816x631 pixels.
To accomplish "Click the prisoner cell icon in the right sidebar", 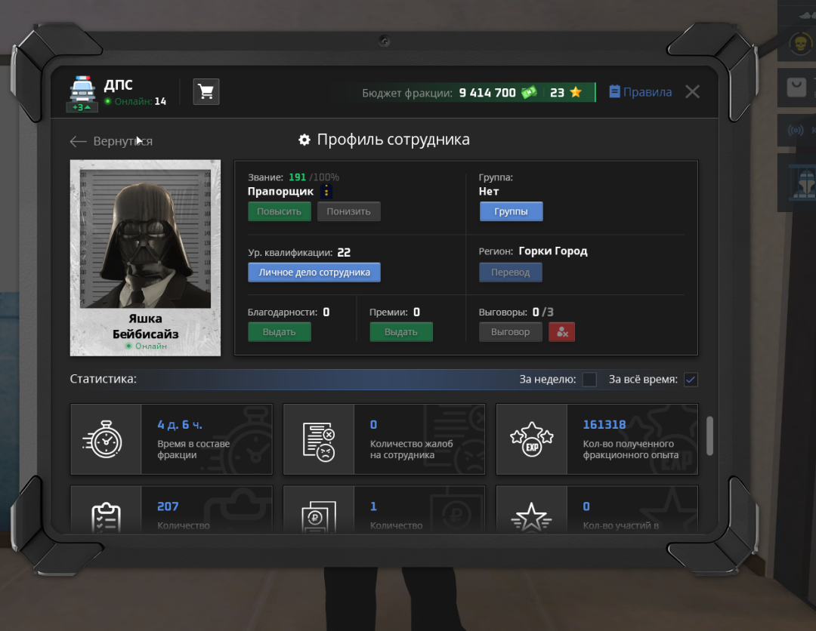I will click(803, 182).
